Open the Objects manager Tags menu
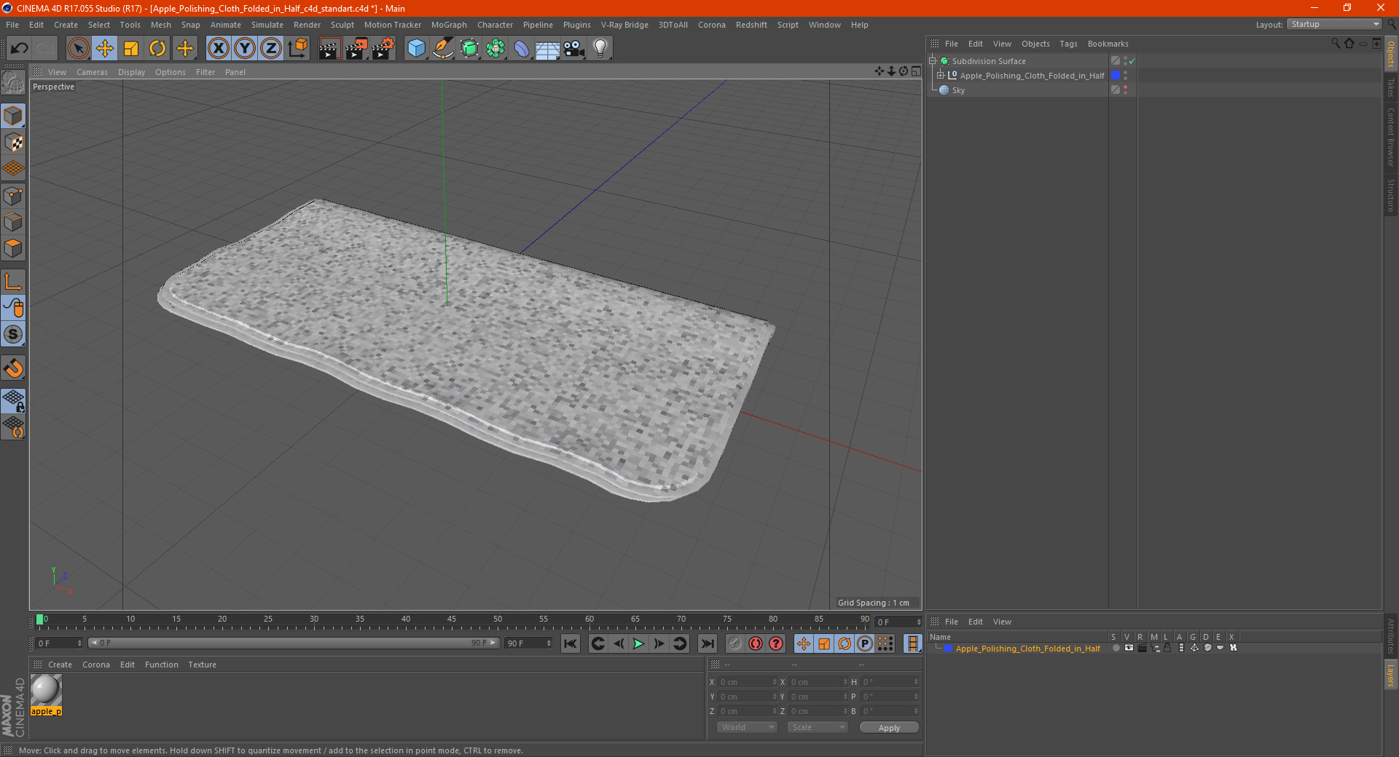 (x=1068, y=44)
